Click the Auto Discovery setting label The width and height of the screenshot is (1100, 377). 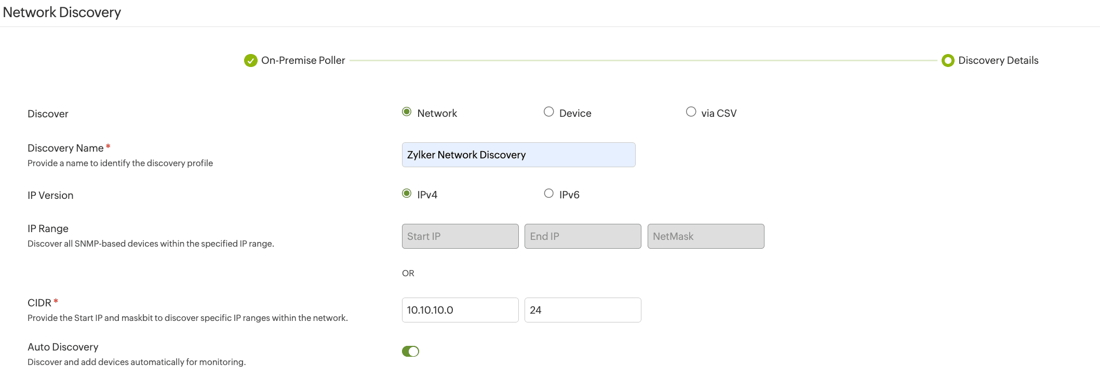[63, 347]
